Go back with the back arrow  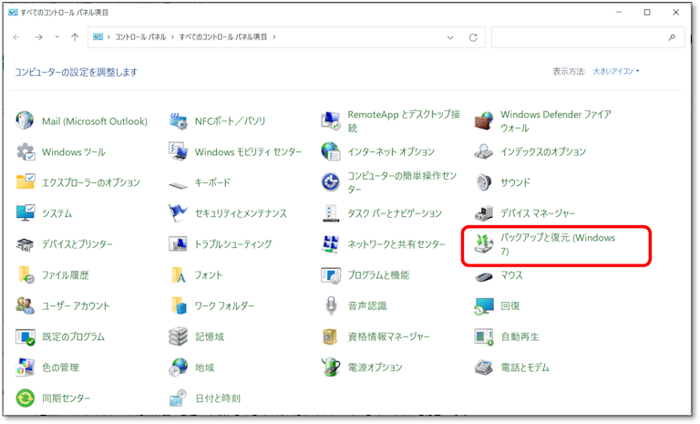click(17, 37)
